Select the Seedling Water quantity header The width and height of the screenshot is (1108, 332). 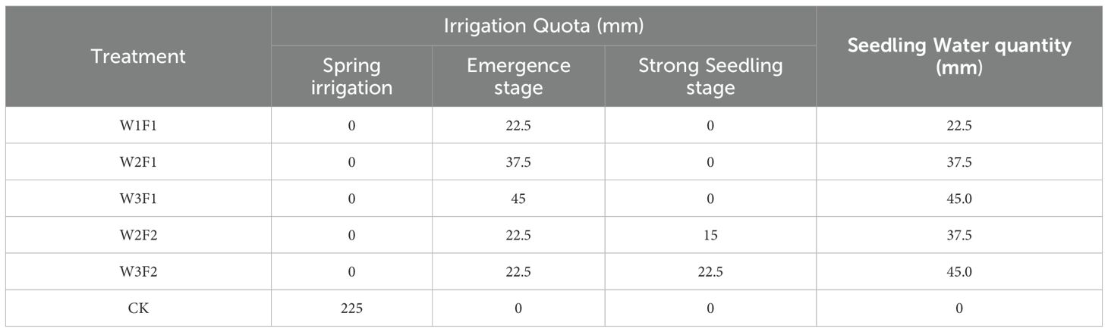tap(958, 56)
